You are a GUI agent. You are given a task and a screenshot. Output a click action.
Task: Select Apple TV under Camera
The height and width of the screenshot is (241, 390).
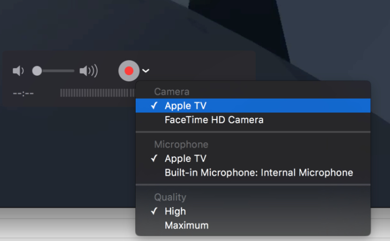click(x=253, y=105)
